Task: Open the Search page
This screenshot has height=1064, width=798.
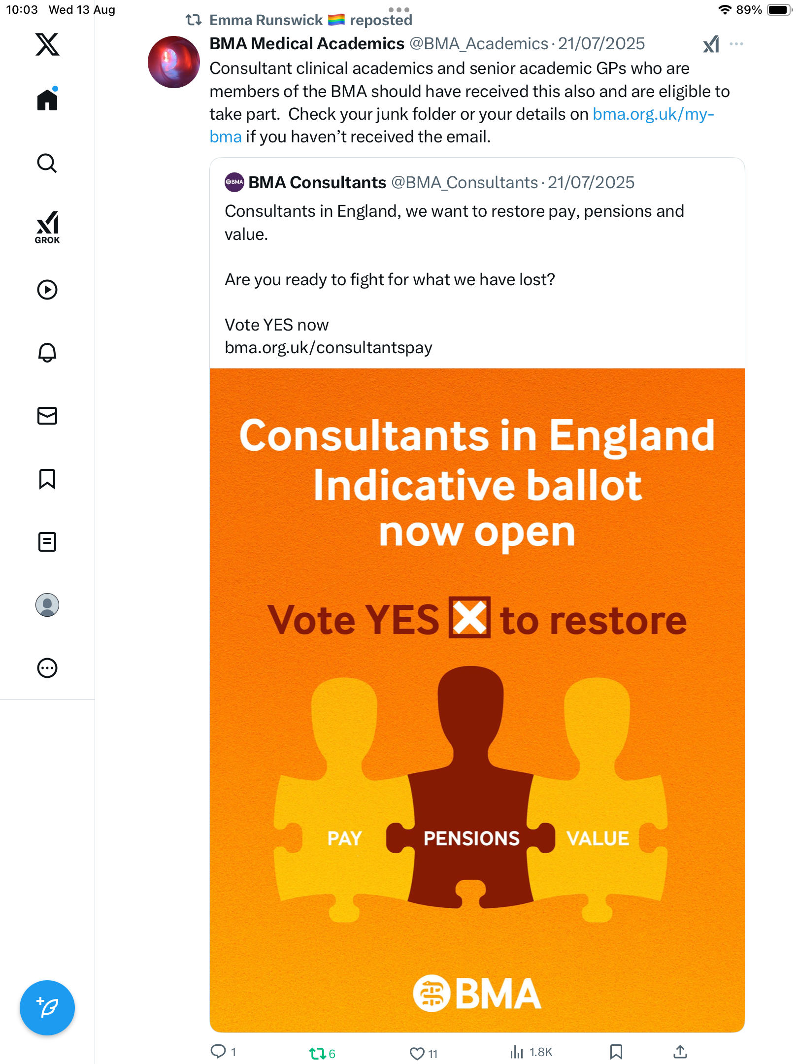Action: coord(47,164)
